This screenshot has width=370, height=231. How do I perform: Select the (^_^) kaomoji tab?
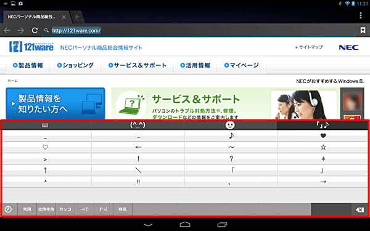click(x=138, y=125)
